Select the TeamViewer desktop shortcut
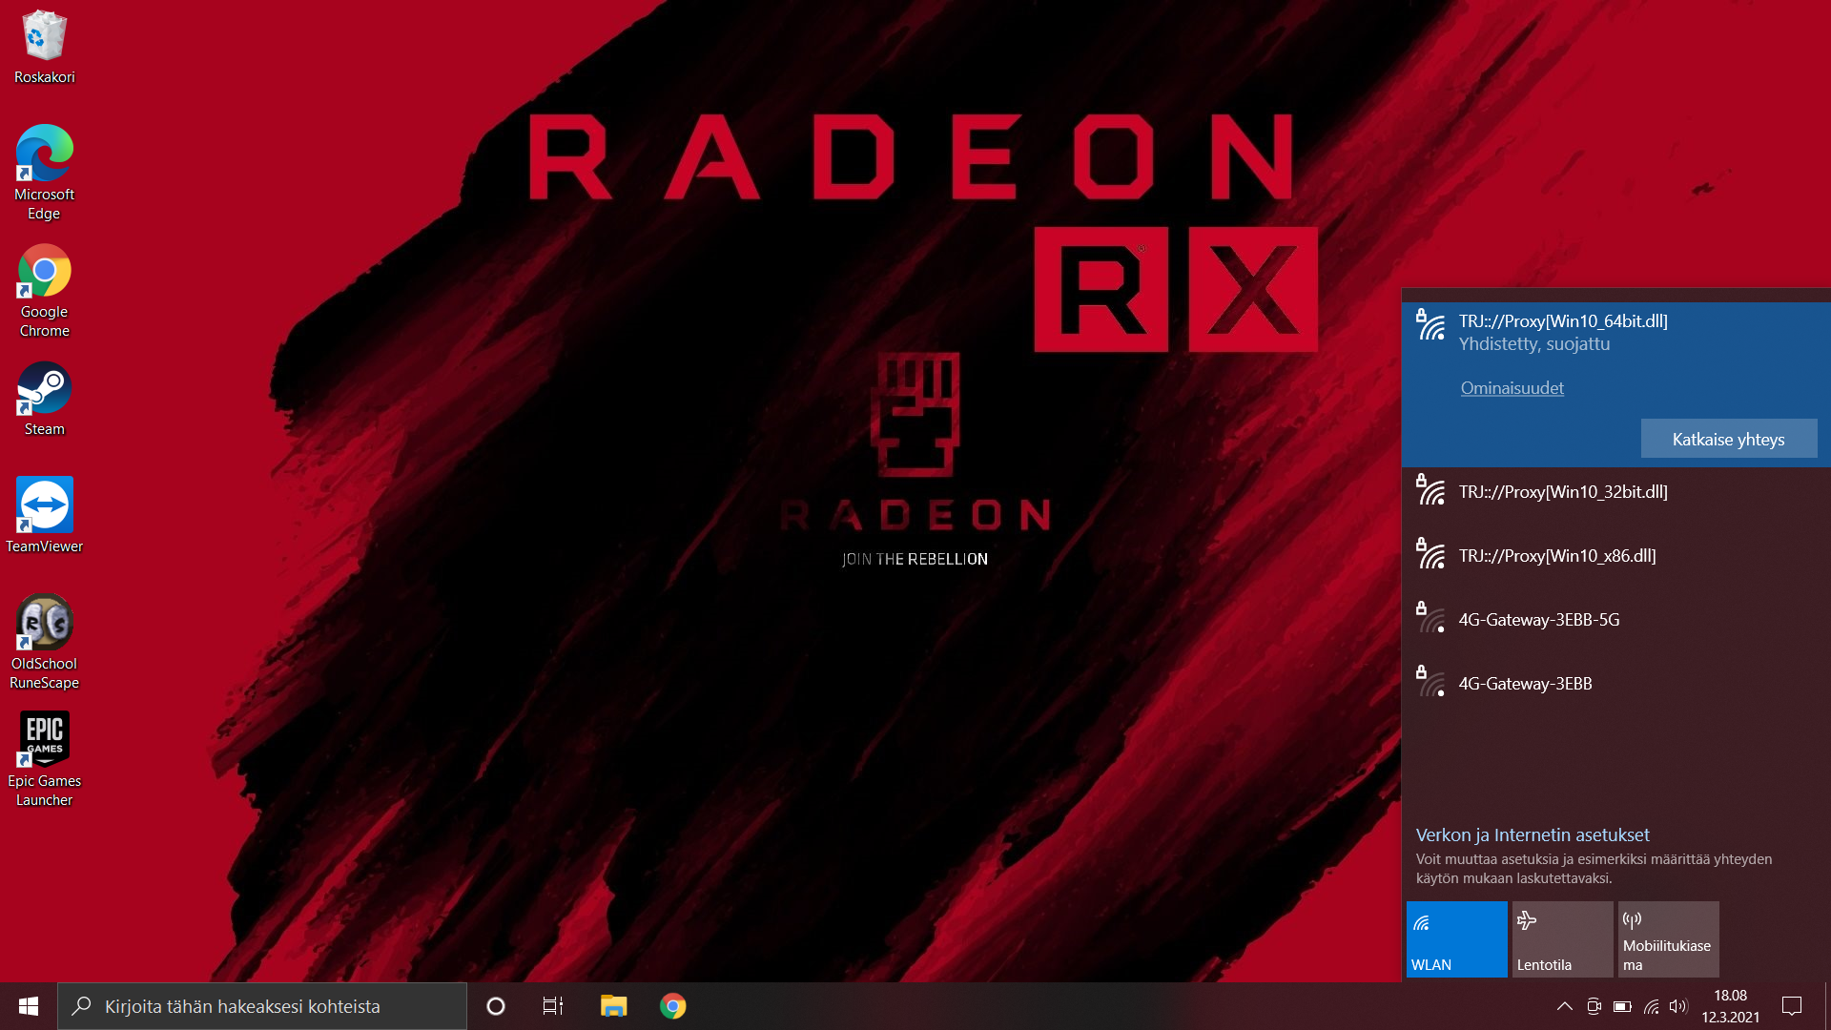This screenshot has width=1831, height=1030. (44, 516)
